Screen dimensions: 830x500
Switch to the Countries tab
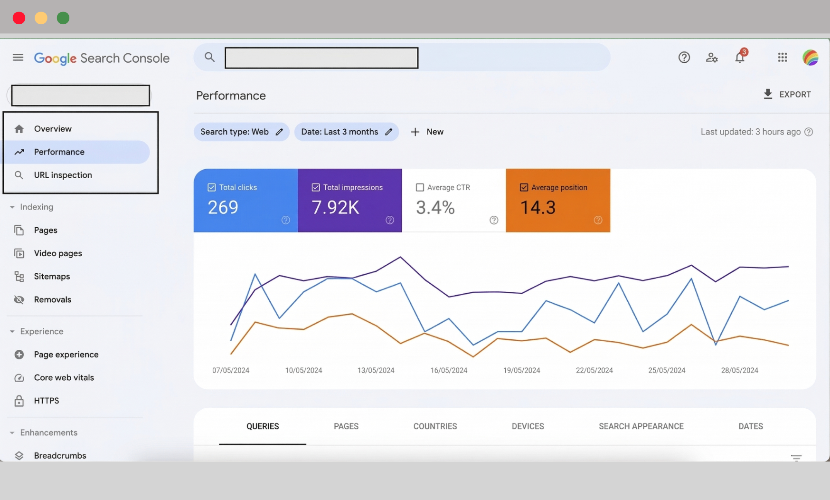[435, 426]
